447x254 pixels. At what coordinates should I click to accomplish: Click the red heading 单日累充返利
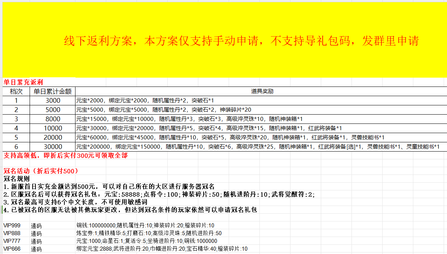coord(23,82)
